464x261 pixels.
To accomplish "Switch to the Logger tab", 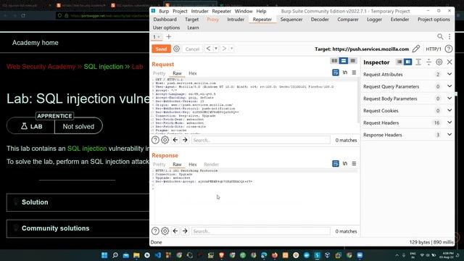I will pyautogui.click(x=374, y=20).
